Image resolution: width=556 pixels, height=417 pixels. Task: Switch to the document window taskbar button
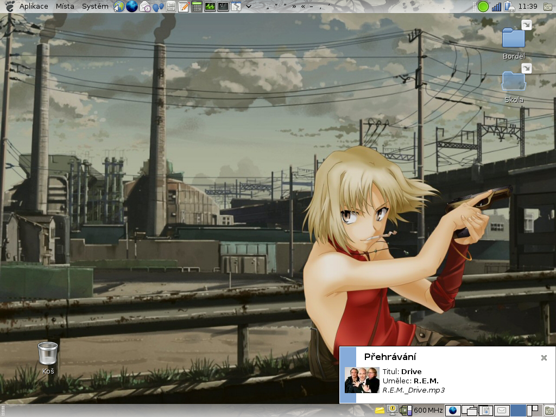click(x=485, y=410)
